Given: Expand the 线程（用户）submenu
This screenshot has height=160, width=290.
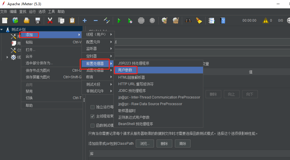Looking at the screenshot, I should 98,34.
